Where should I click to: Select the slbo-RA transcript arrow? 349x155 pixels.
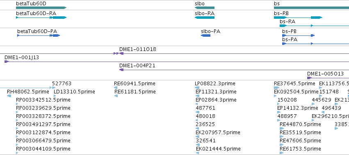[x=205, y=18]
